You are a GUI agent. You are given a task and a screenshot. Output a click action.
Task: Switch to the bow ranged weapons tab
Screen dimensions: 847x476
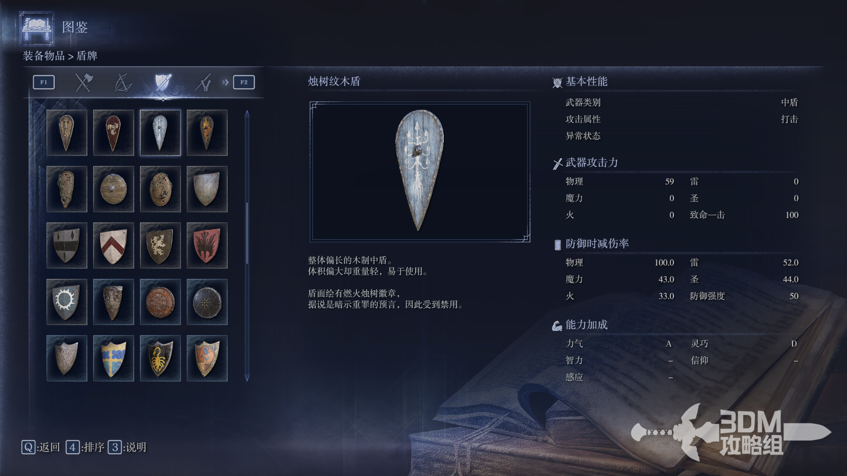click(123, 82)
